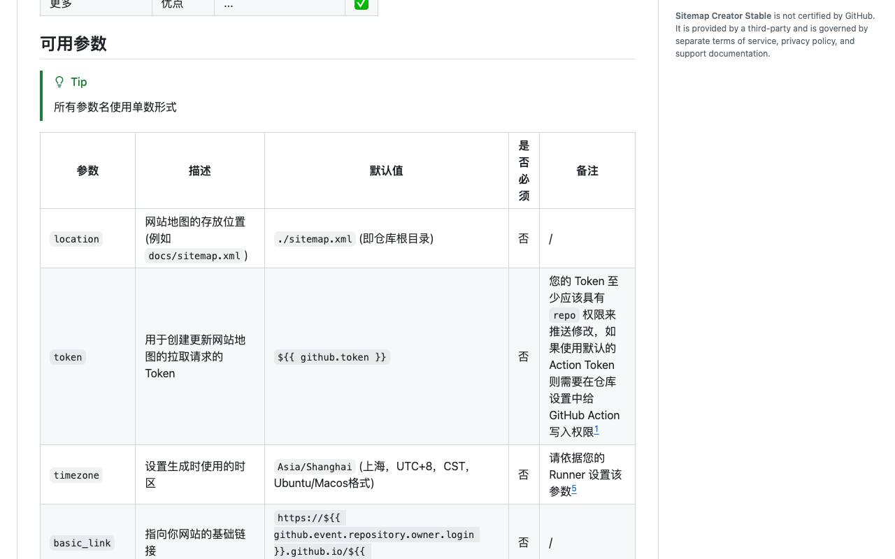Image resolution: width=895 pixels, height=559 pixels.
Task: Click the lightbulb Tip icon
Action: [59, 82]
